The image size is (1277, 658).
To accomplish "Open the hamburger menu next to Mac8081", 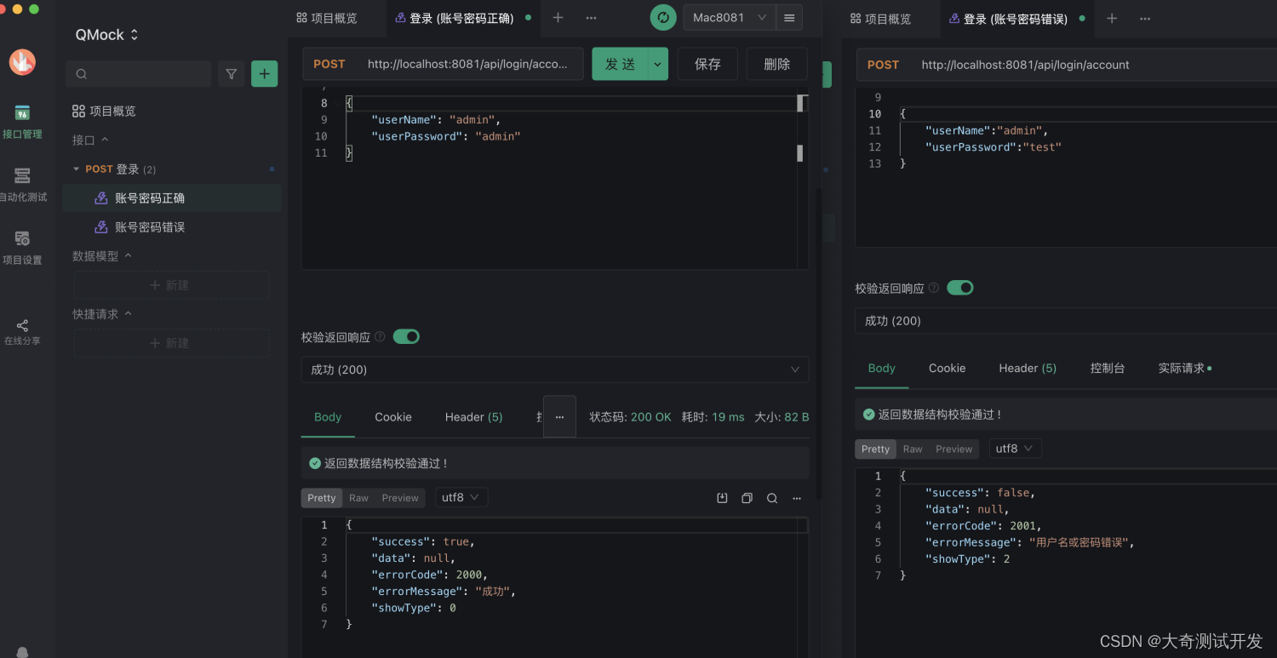I will pos(789,17).
